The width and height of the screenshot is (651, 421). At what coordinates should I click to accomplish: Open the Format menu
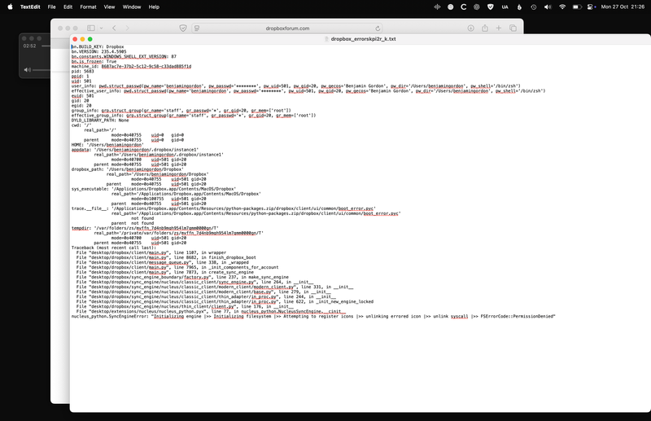point(88,7)
